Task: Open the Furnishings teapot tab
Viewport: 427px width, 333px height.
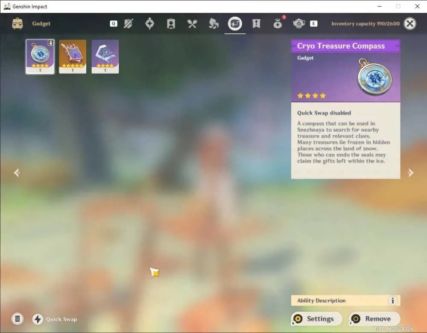Action: (x=299, y=23)
